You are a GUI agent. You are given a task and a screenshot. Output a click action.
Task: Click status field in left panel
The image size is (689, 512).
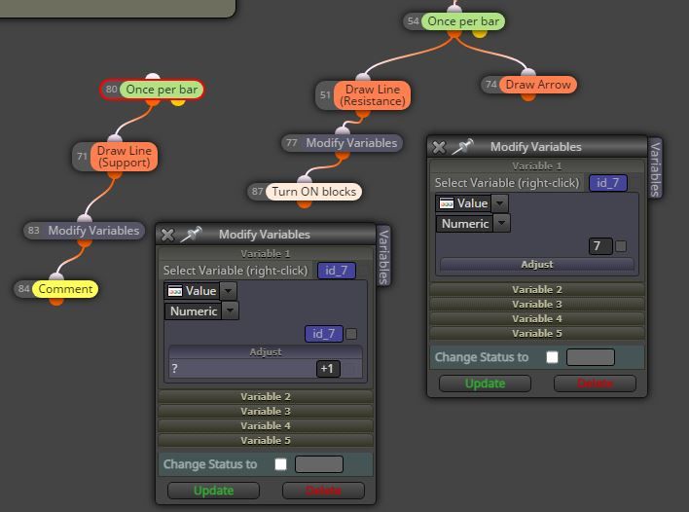319,464
